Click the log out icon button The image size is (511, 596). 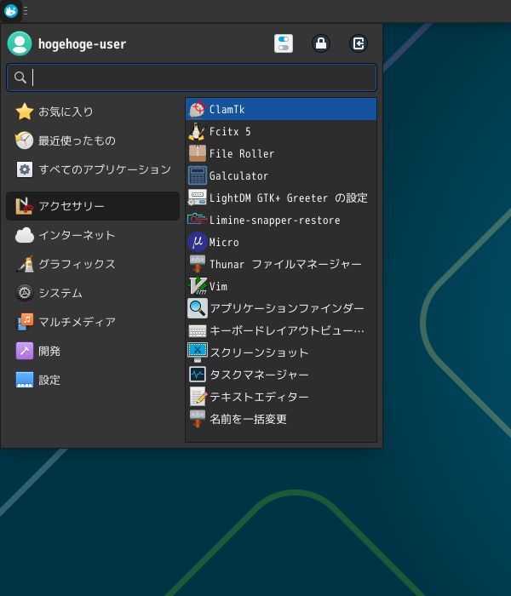(359, 43)
